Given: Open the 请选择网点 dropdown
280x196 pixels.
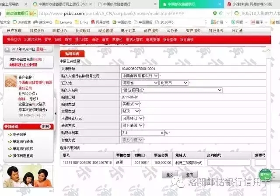Looking at the screenshot, I should coord(171,90).
